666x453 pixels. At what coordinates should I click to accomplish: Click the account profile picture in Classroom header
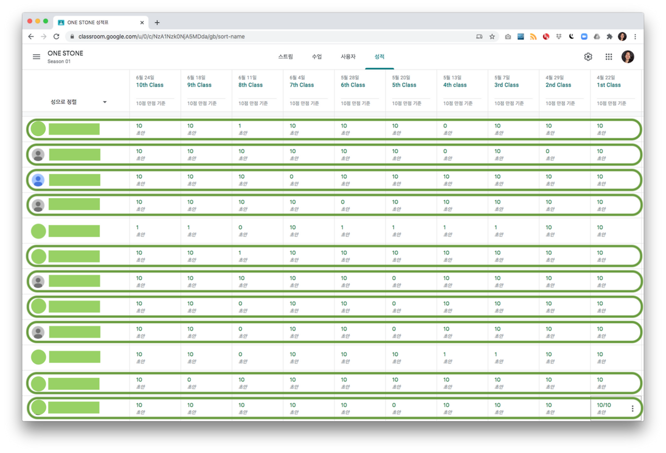coord(628,57)
